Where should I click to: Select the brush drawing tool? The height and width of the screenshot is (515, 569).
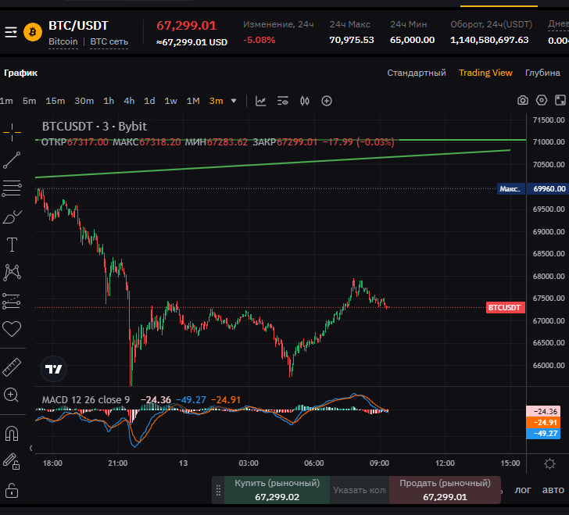pos(12,216)
